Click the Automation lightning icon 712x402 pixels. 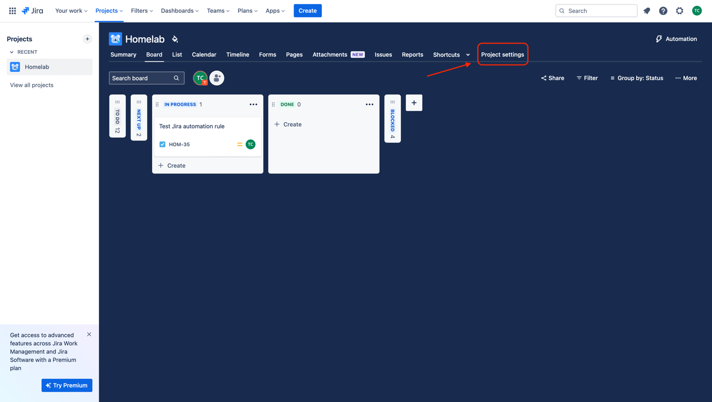point(659,39)
